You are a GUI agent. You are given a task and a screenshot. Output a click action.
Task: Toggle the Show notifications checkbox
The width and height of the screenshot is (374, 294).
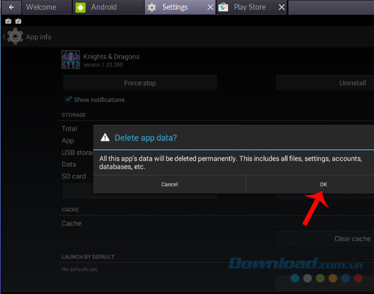pos(68,99)
